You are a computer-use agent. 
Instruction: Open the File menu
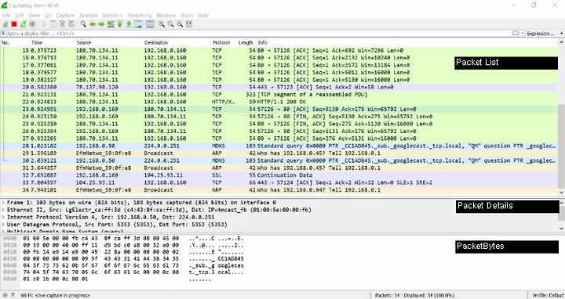pyautogui.click(x=6, y=15)
